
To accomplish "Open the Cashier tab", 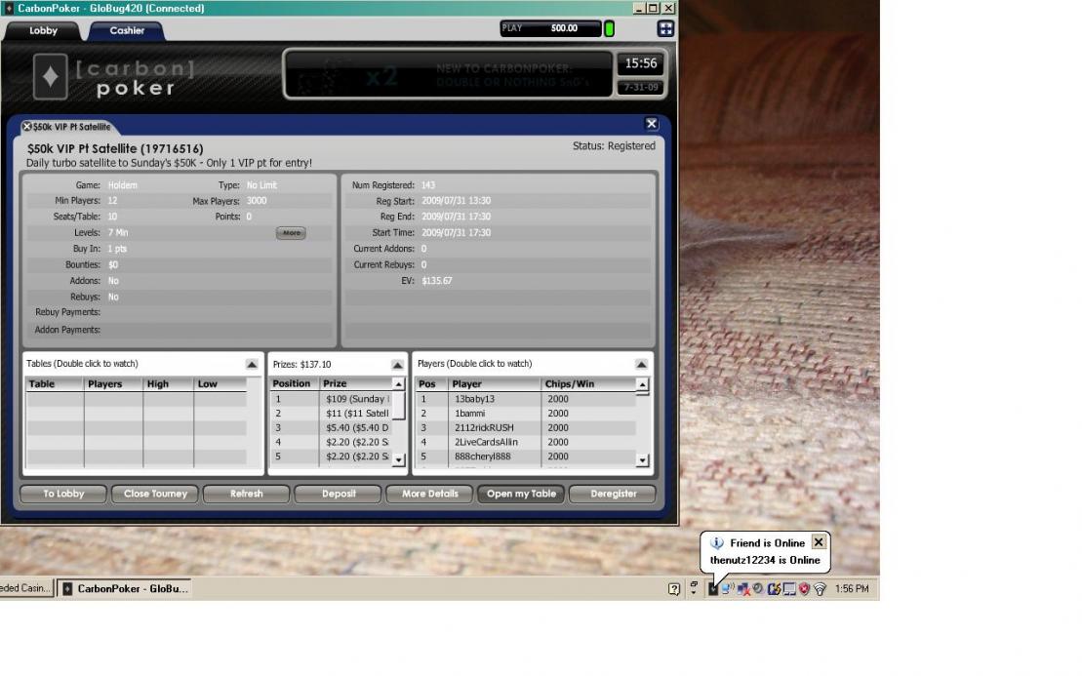I will tap(127, 30).
